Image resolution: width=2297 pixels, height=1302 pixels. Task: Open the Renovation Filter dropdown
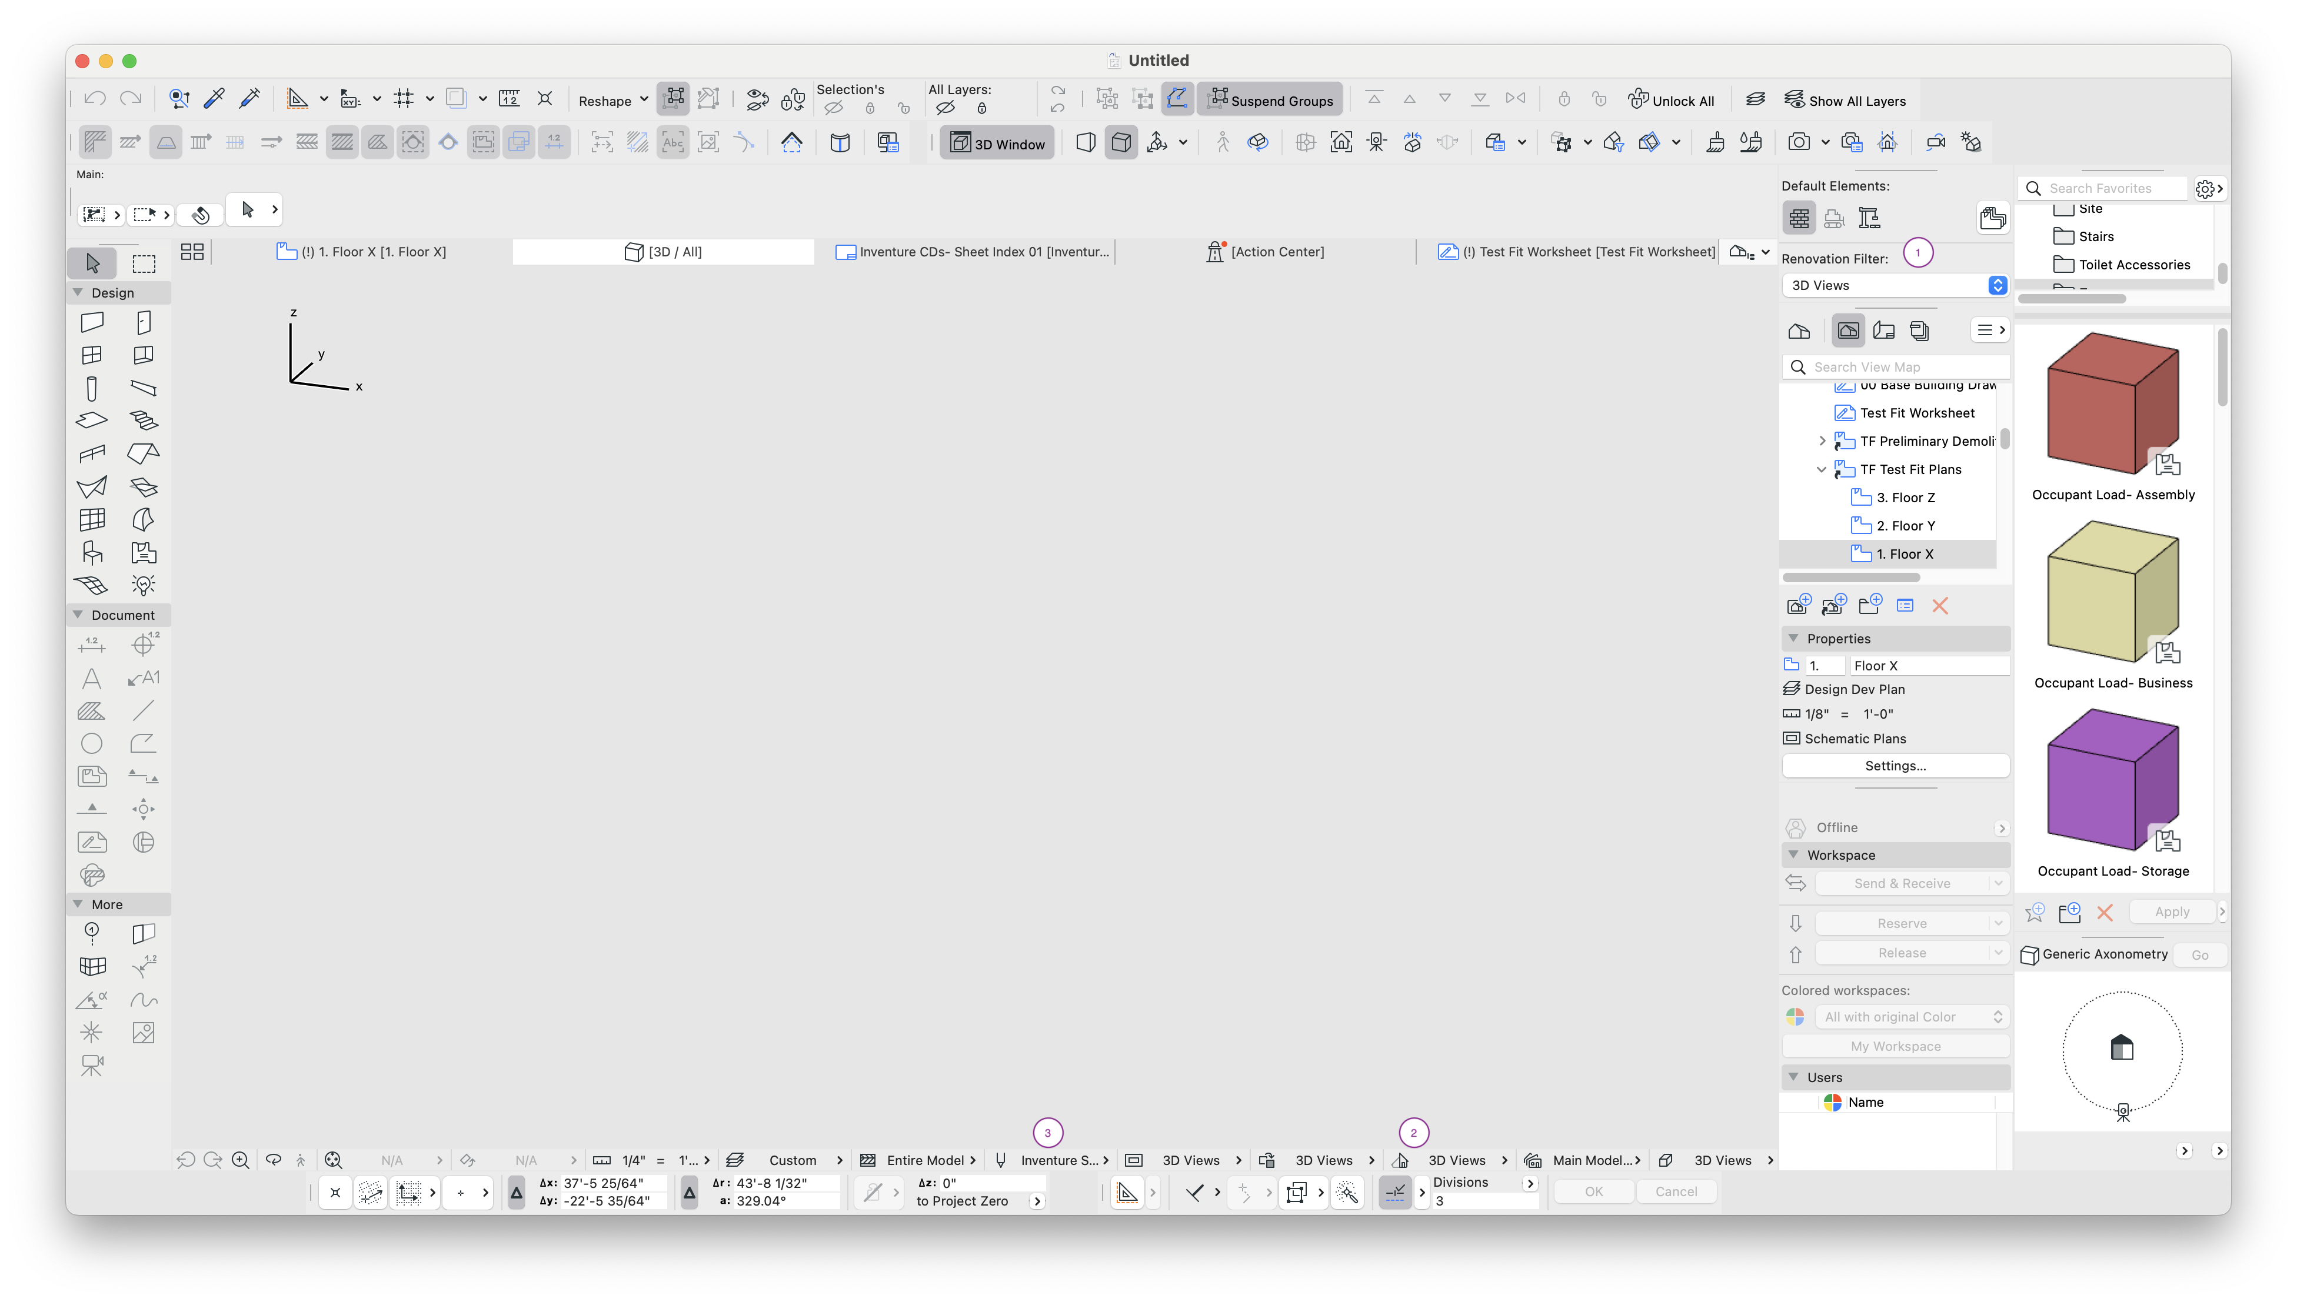(x=1895, y=285)
